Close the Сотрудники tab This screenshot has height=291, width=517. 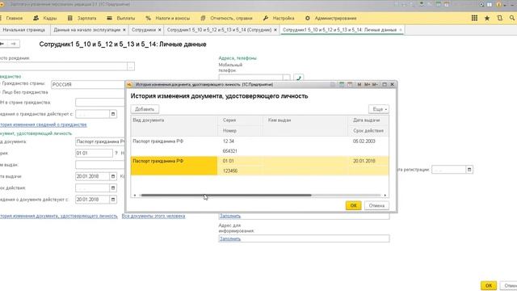[x=160, y=30]
